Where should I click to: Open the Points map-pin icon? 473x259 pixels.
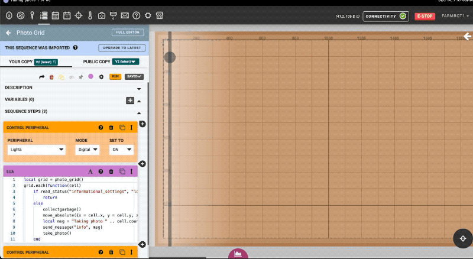click(x=33, y=15)
